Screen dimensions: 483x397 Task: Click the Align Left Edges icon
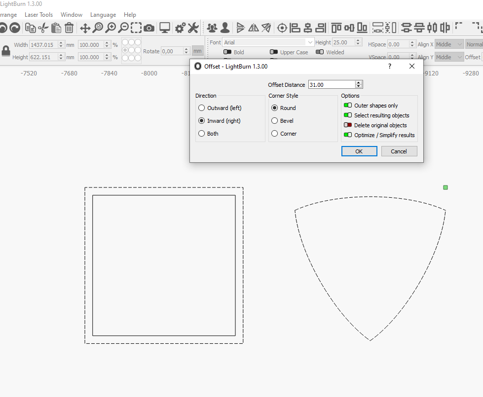click(x=295, y=28)
